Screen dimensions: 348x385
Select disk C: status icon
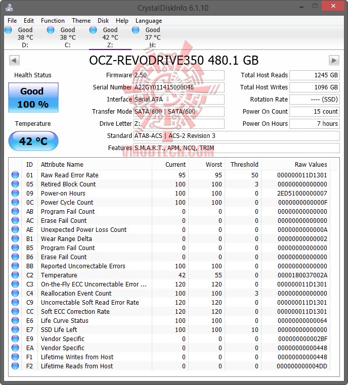tap(51, 30)
